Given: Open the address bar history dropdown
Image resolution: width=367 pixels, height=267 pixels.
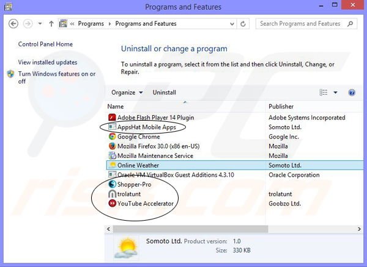Looking at the screenshot, I should click(232, 24).
